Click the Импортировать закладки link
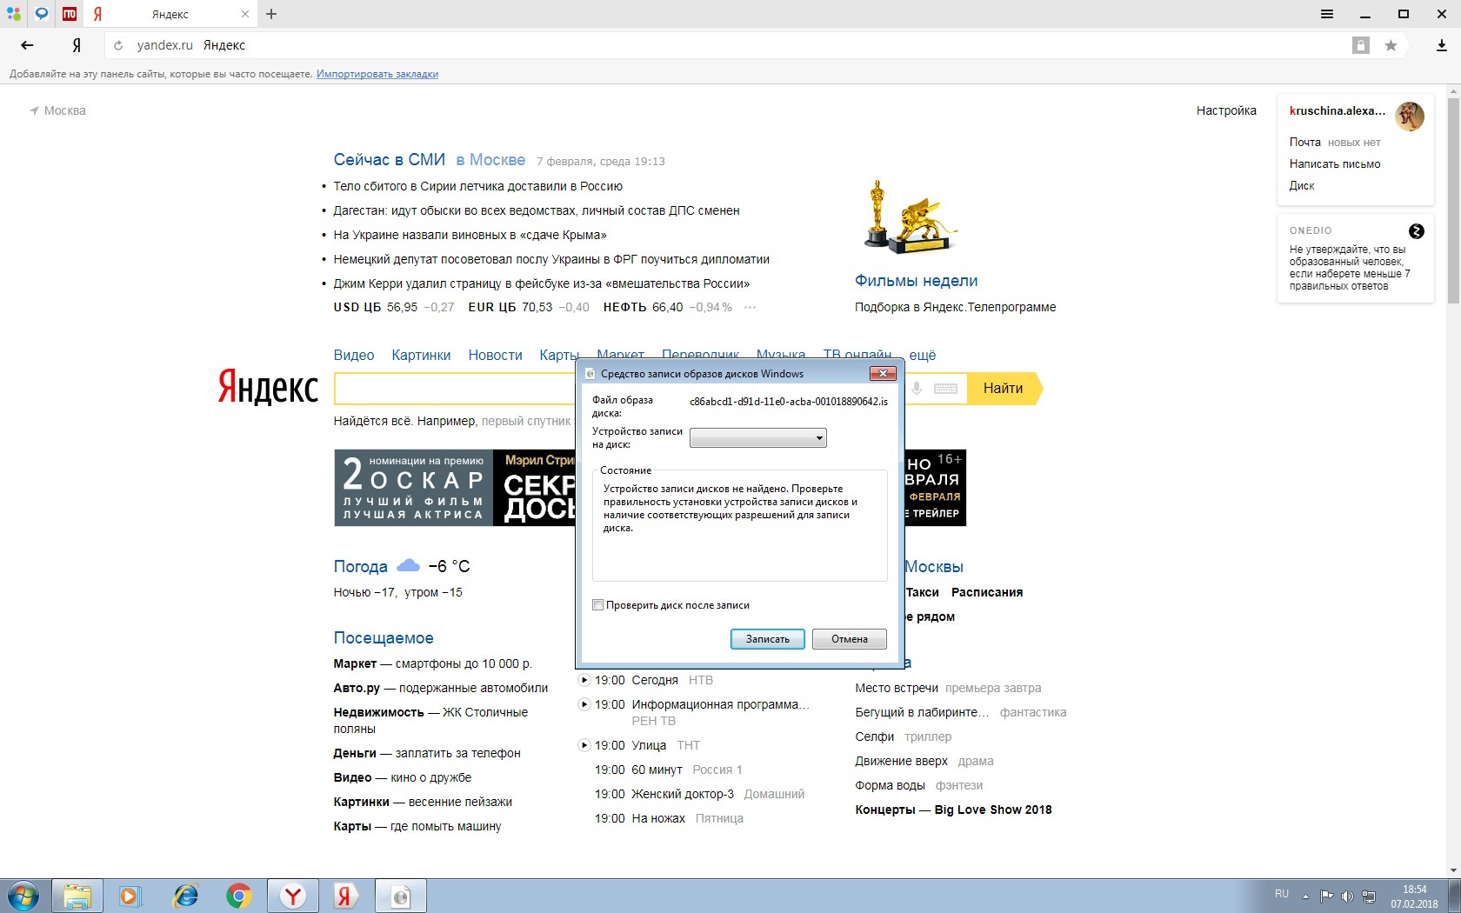Screen dimensions: 1461x913 pos(377,74)
